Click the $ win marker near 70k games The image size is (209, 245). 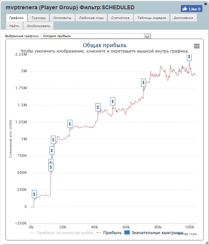(x=143, y=83)
